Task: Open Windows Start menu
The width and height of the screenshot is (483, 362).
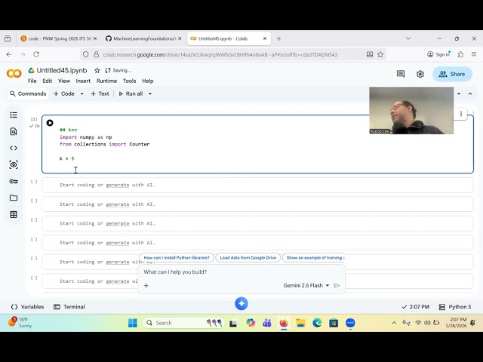Action: 133,323
